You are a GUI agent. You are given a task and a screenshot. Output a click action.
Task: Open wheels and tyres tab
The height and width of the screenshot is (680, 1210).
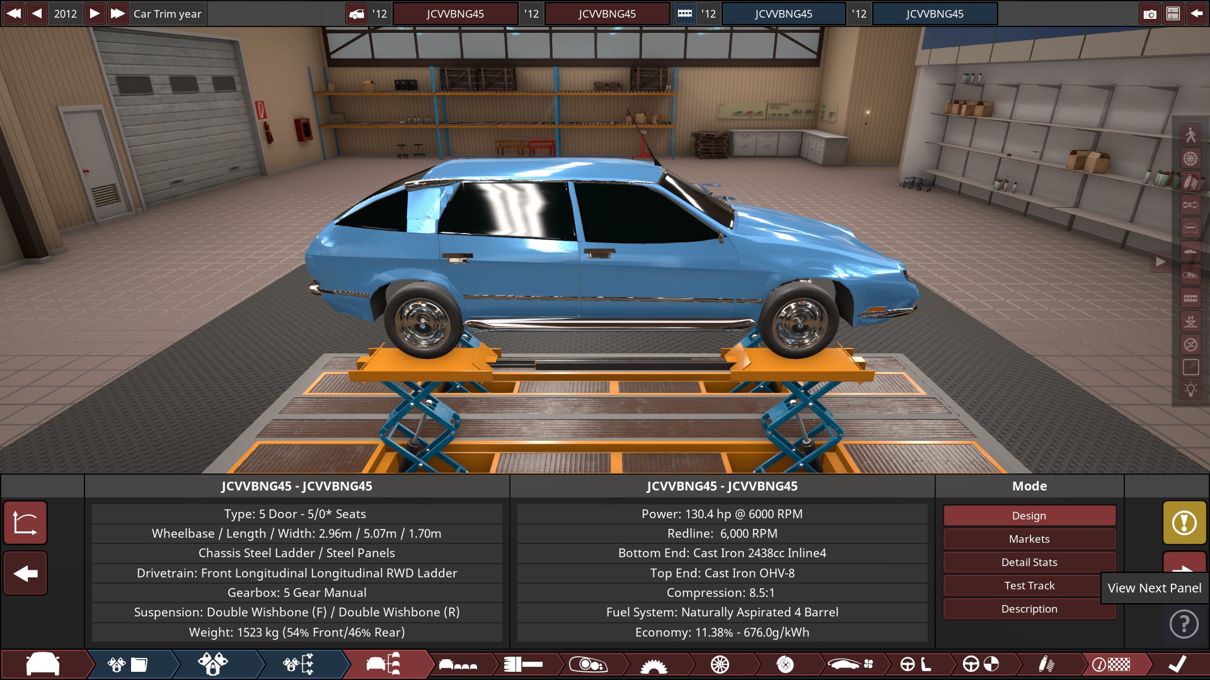click(x=720, y=664)
